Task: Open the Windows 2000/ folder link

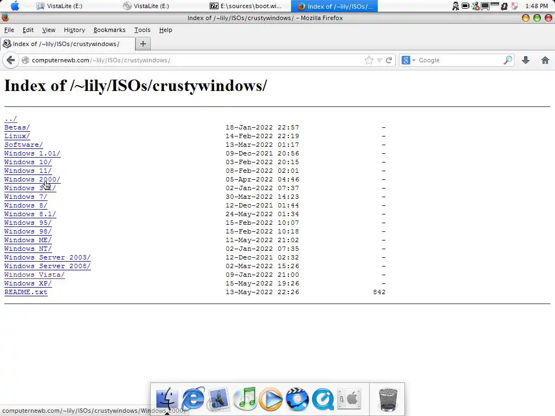Action: (x=32, y=179)
